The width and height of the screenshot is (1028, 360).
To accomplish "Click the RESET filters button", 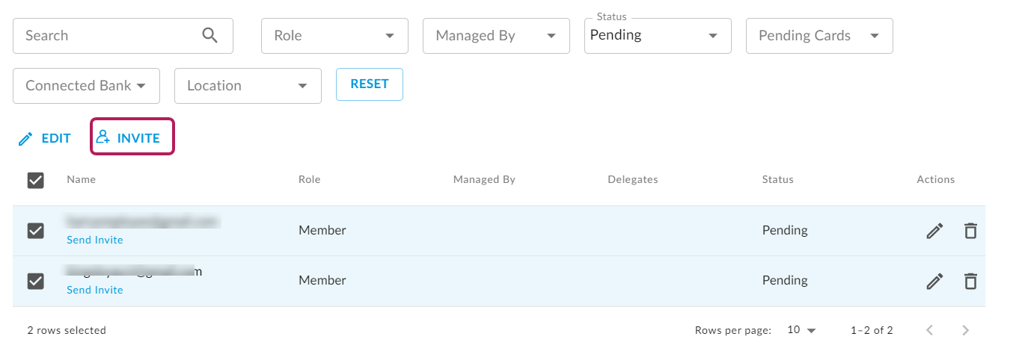I will 370,84.
